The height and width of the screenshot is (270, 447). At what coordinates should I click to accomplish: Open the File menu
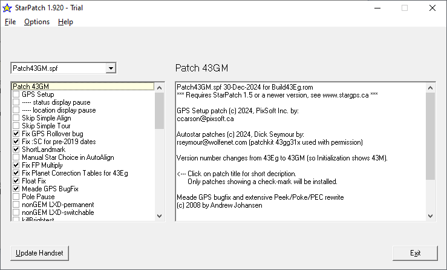(10, 22)
